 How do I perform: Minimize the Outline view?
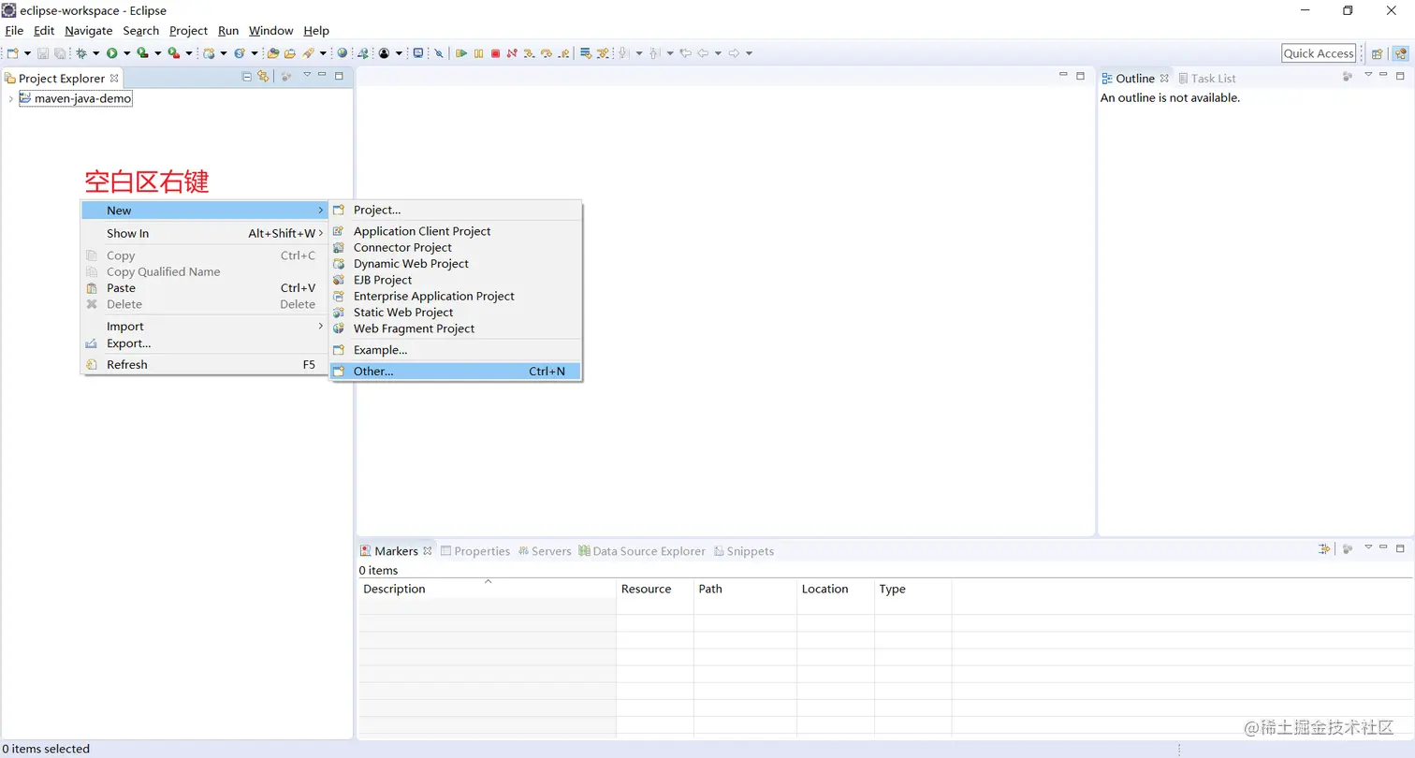click(1383, 75)
